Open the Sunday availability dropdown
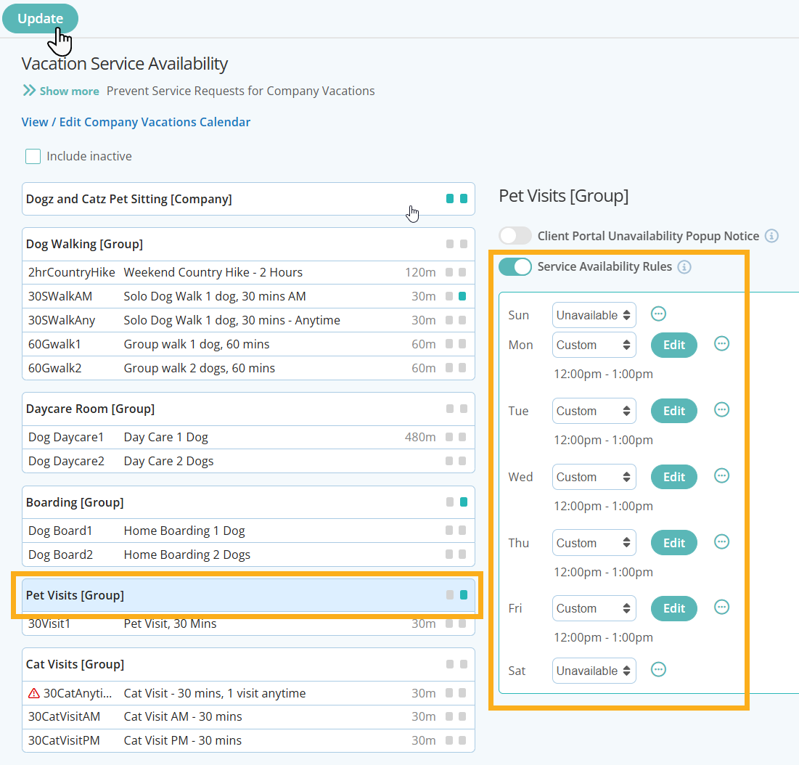This screenshot has height=765, width=799. pyautogui.click(x=594, y=315)
